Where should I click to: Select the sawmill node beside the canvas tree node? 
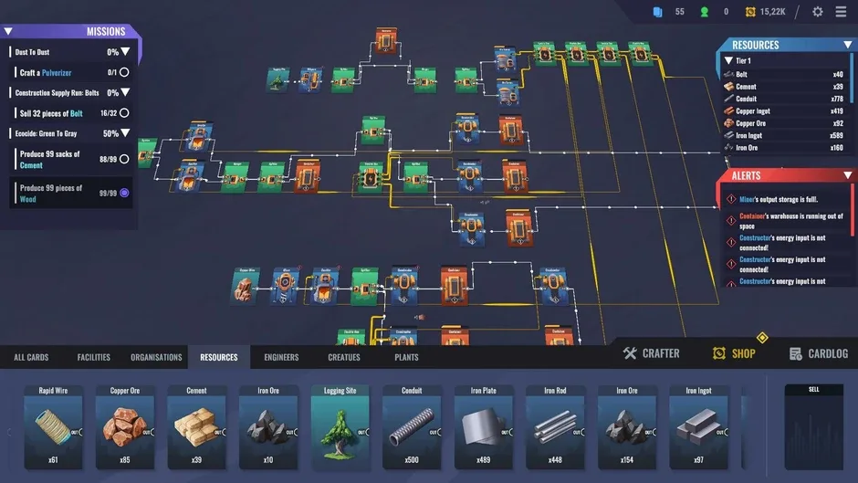pos(310,80)
